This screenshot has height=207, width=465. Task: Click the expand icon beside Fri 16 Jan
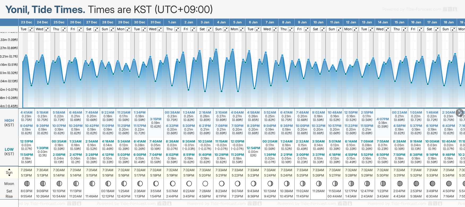(x=420, y=29)
